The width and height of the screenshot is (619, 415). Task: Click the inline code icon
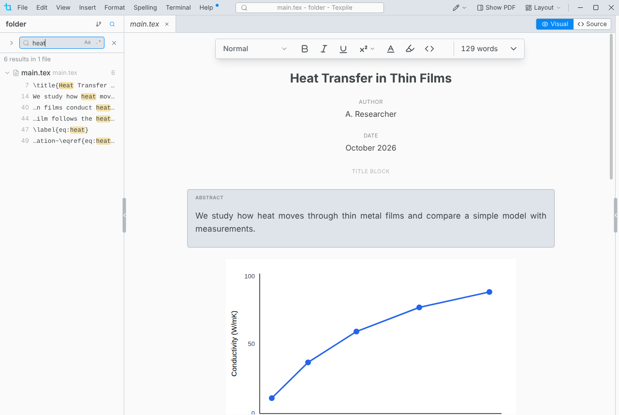pyautogui.click(x=429, y=49)
